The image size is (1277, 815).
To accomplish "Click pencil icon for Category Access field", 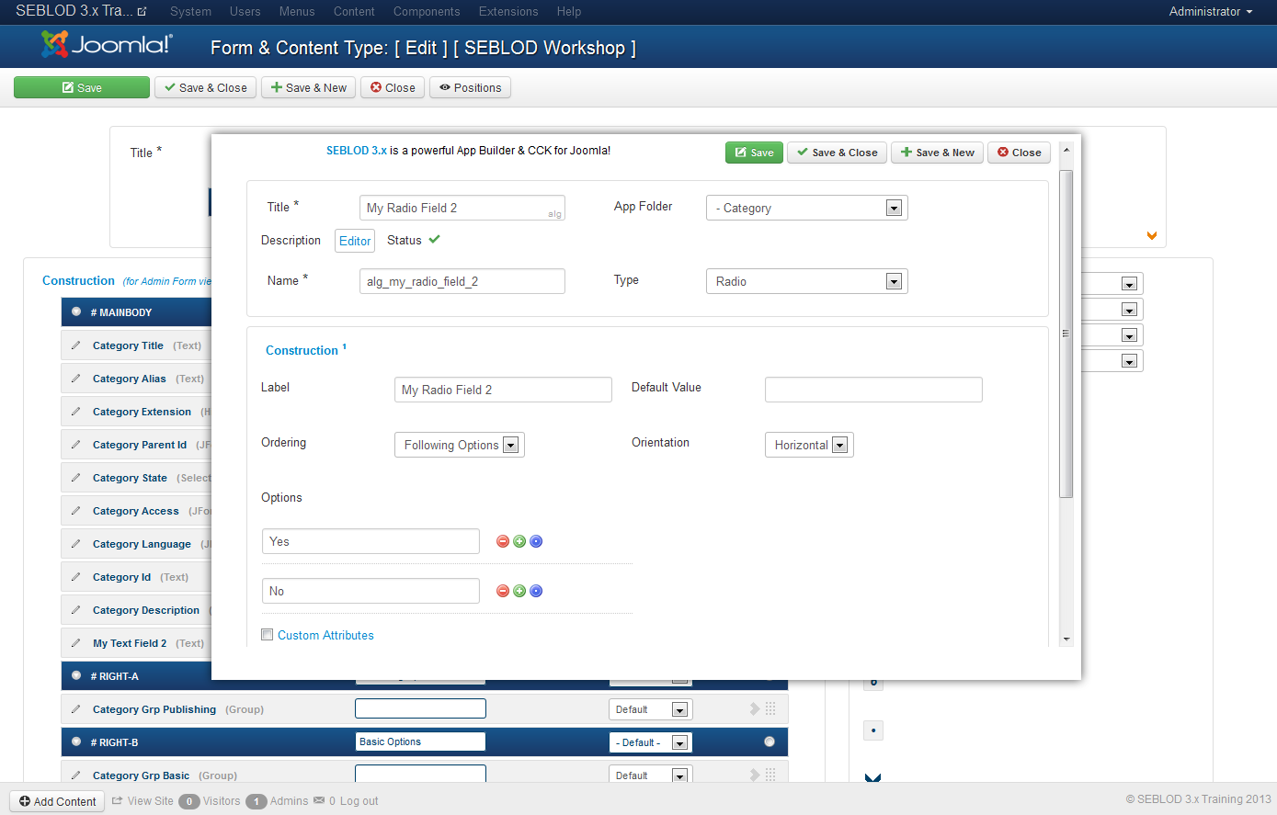I will tap(75, 511).
